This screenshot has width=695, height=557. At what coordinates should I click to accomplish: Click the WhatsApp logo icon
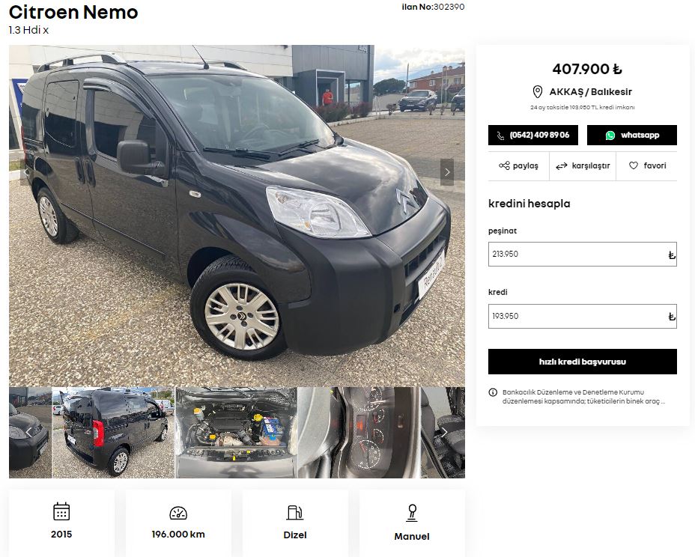pos(610,136)
